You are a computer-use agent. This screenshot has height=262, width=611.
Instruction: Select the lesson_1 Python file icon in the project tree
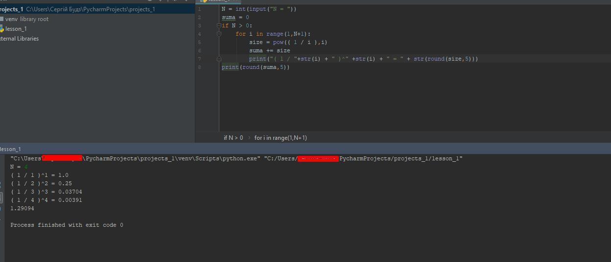pos(2,29)
